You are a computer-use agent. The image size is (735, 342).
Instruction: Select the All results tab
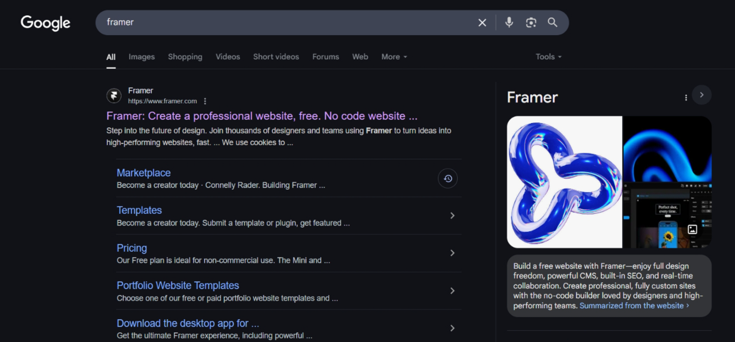tap(111, 57)
